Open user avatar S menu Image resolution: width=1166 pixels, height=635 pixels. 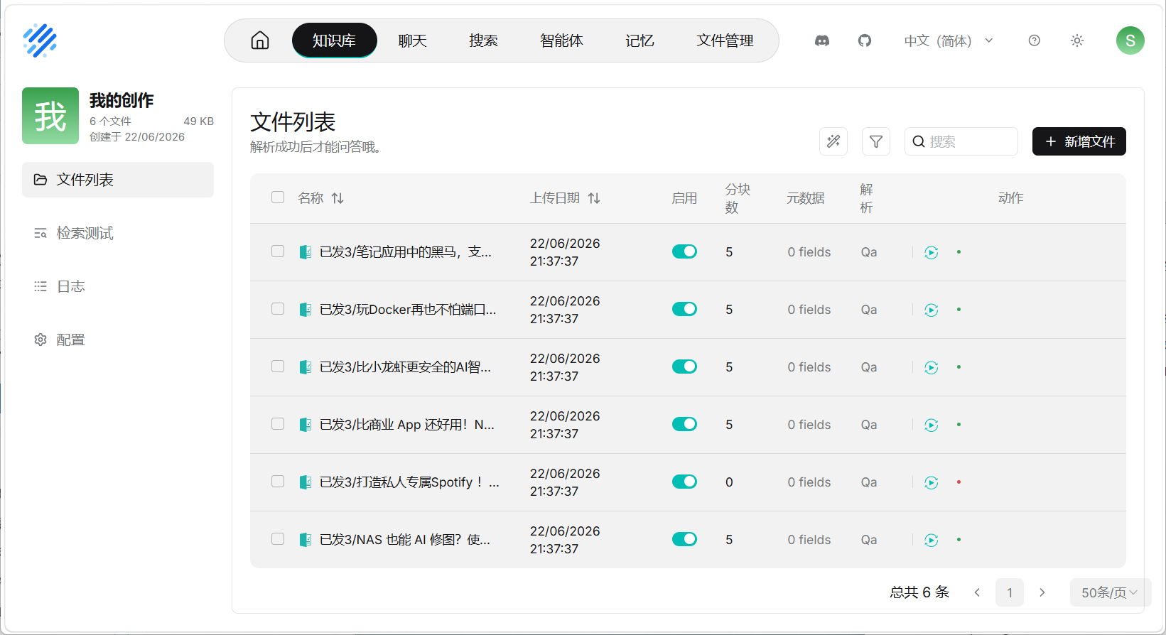pos(1130,40)
